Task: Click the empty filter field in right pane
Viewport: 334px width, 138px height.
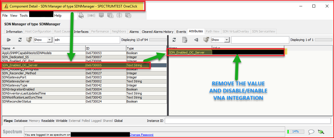Action: (260, 40)
